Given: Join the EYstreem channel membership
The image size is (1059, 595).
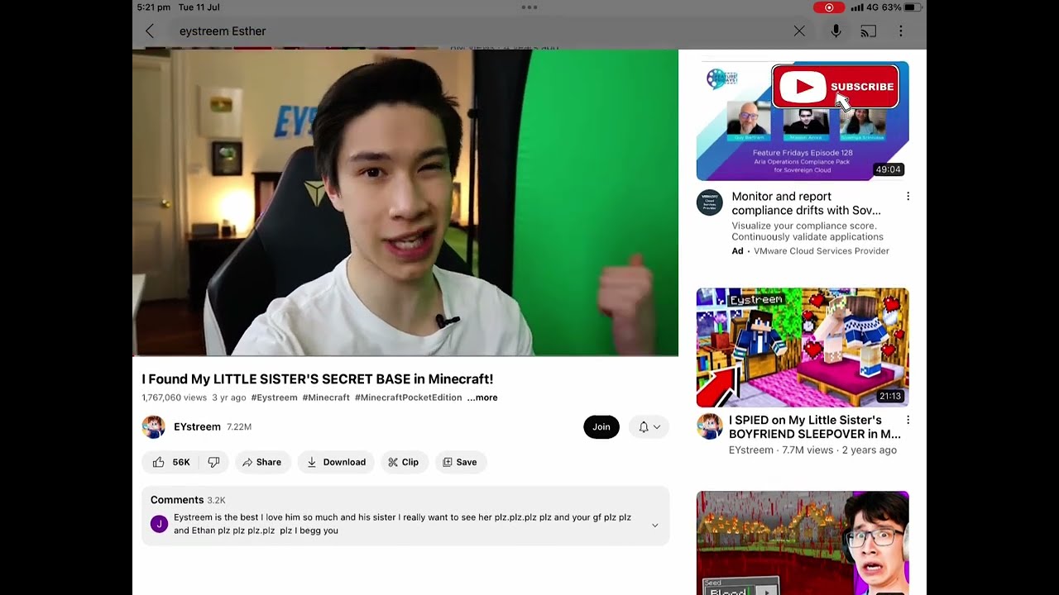Looking at the screenshot, I should point(601,426).
